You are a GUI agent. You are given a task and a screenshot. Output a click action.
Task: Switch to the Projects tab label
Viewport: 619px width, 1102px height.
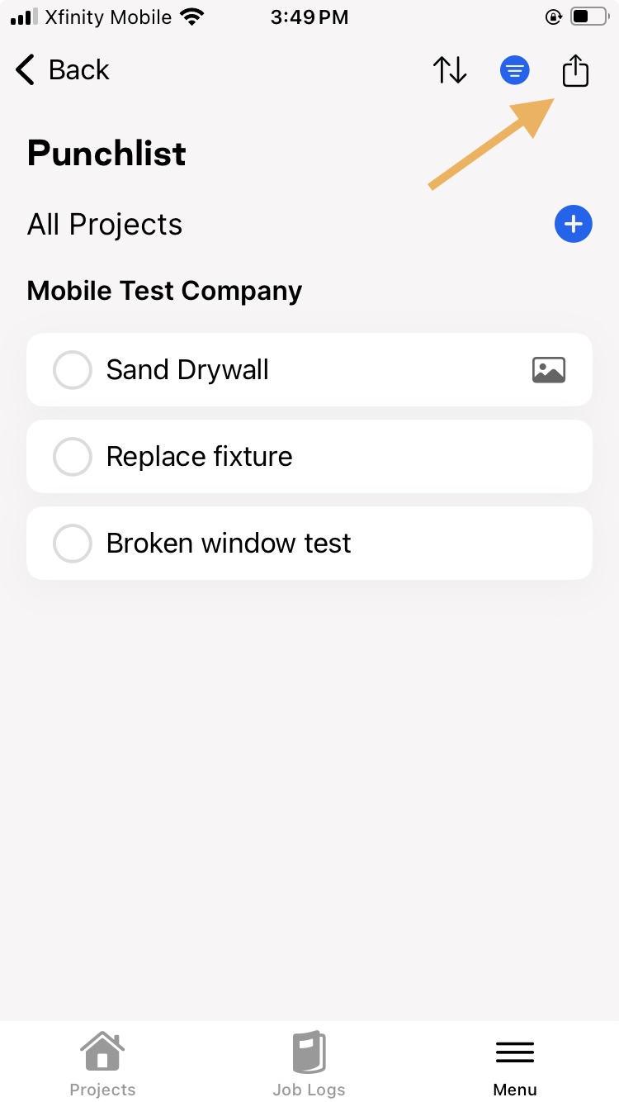[x=102, y=1090]
